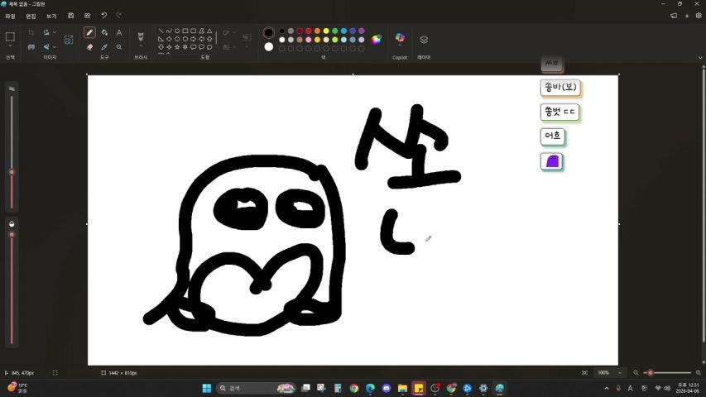Click the feedback megaphone icon
This screenshot has width=706, height=397.
674,16
